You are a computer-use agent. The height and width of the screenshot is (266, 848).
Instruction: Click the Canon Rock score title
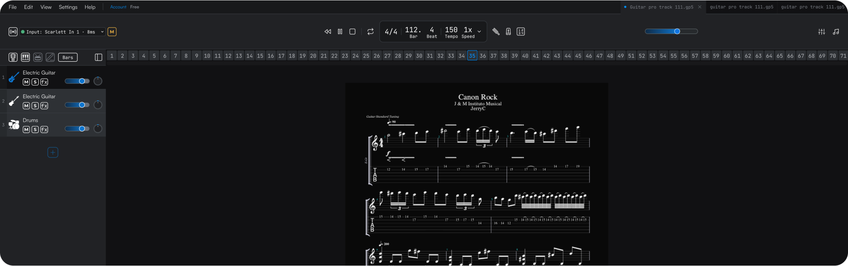pyautogui.click(x=478, y=97)
